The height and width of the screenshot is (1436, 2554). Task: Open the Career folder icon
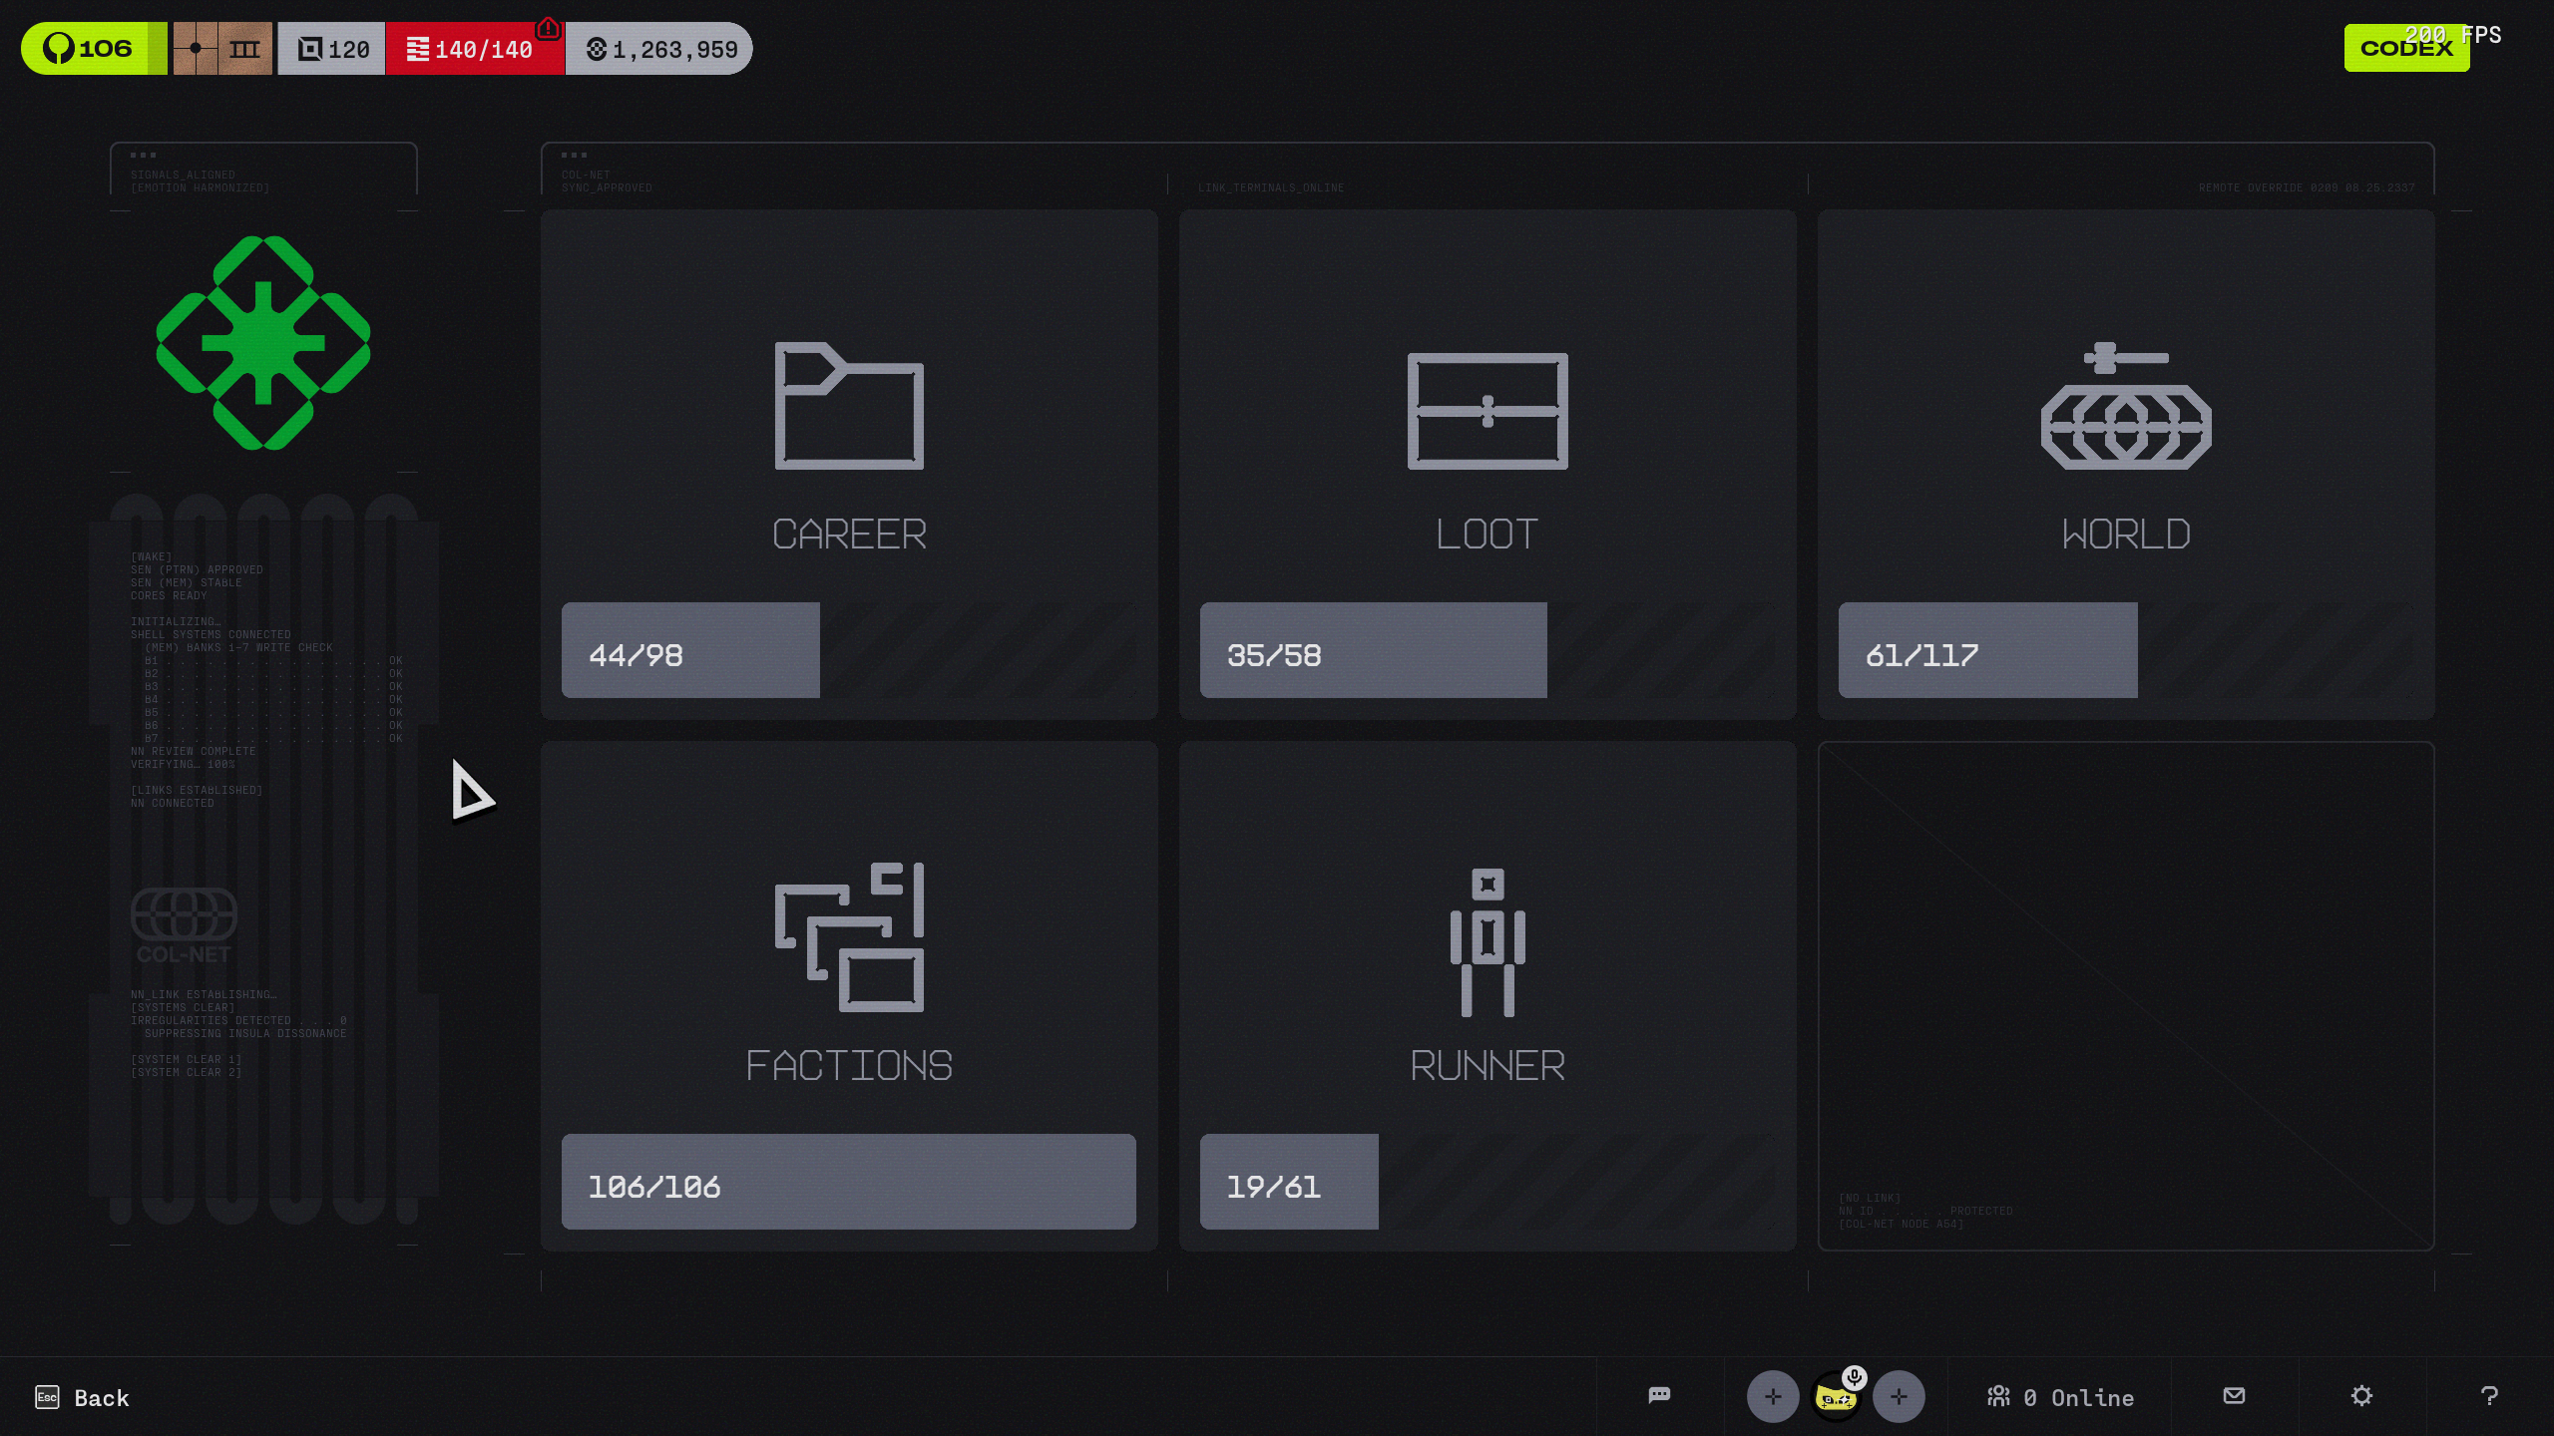pyautogui.click(x=849, y=406)
